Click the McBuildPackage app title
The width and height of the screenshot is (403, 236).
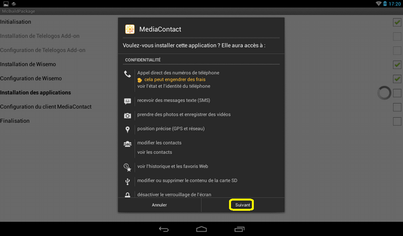point(19,11)
